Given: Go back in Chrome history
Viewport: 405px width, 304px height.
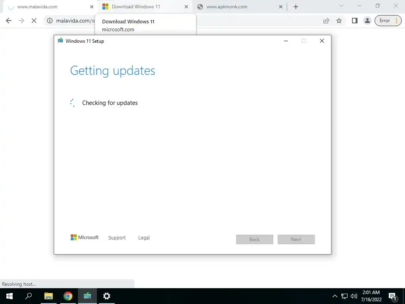Looking at the screenshot, I should coord(9,21).
